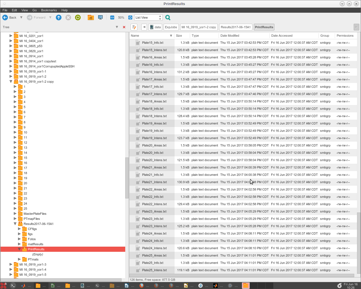Open the Bookmarks menu

click(x=49, y=10)
